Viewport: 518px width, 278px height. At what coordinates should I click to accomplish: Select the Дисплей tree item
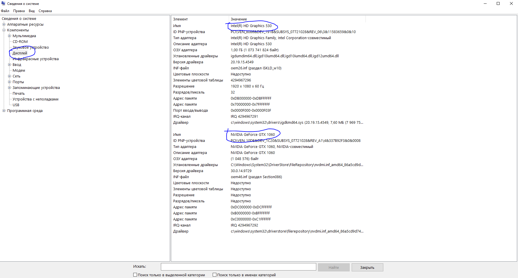pyautogui.click(x=20, y=53)
